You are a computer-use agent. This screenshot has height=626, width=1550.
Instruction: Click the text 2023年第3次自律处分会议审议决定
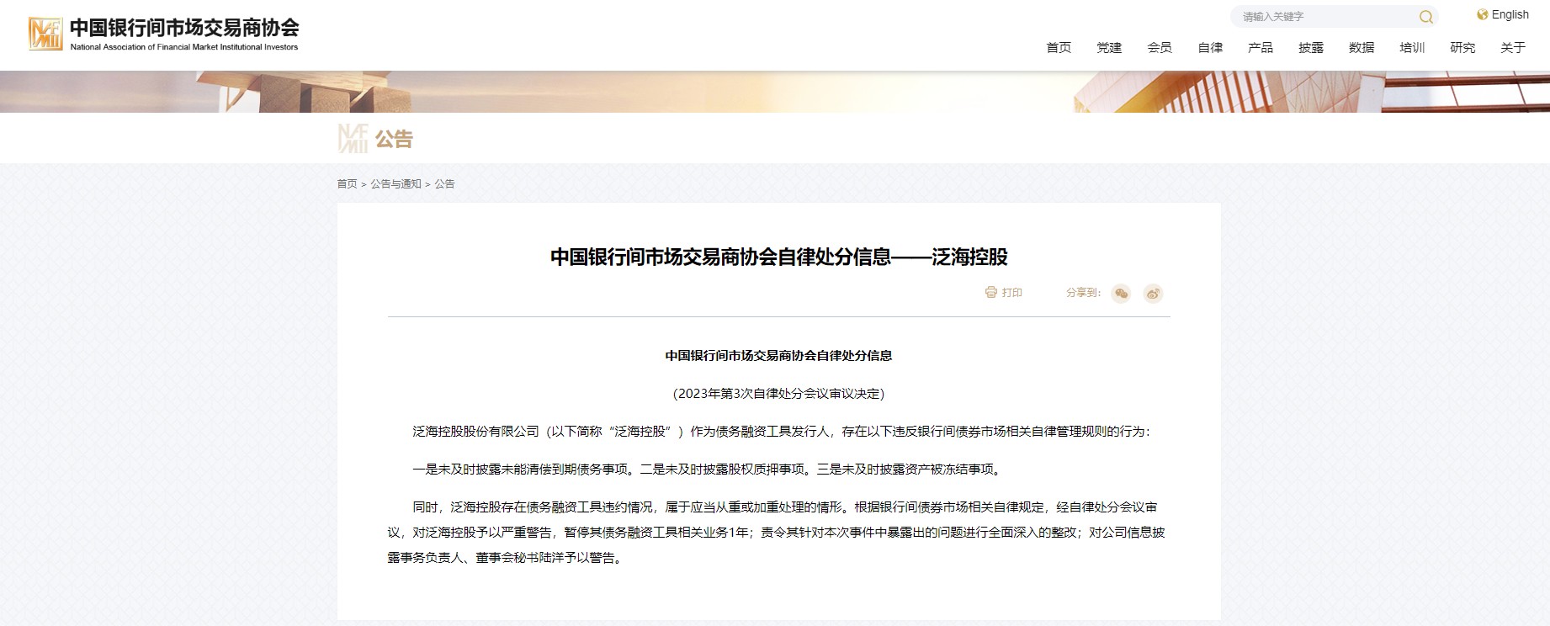click(x=779, y=393)
